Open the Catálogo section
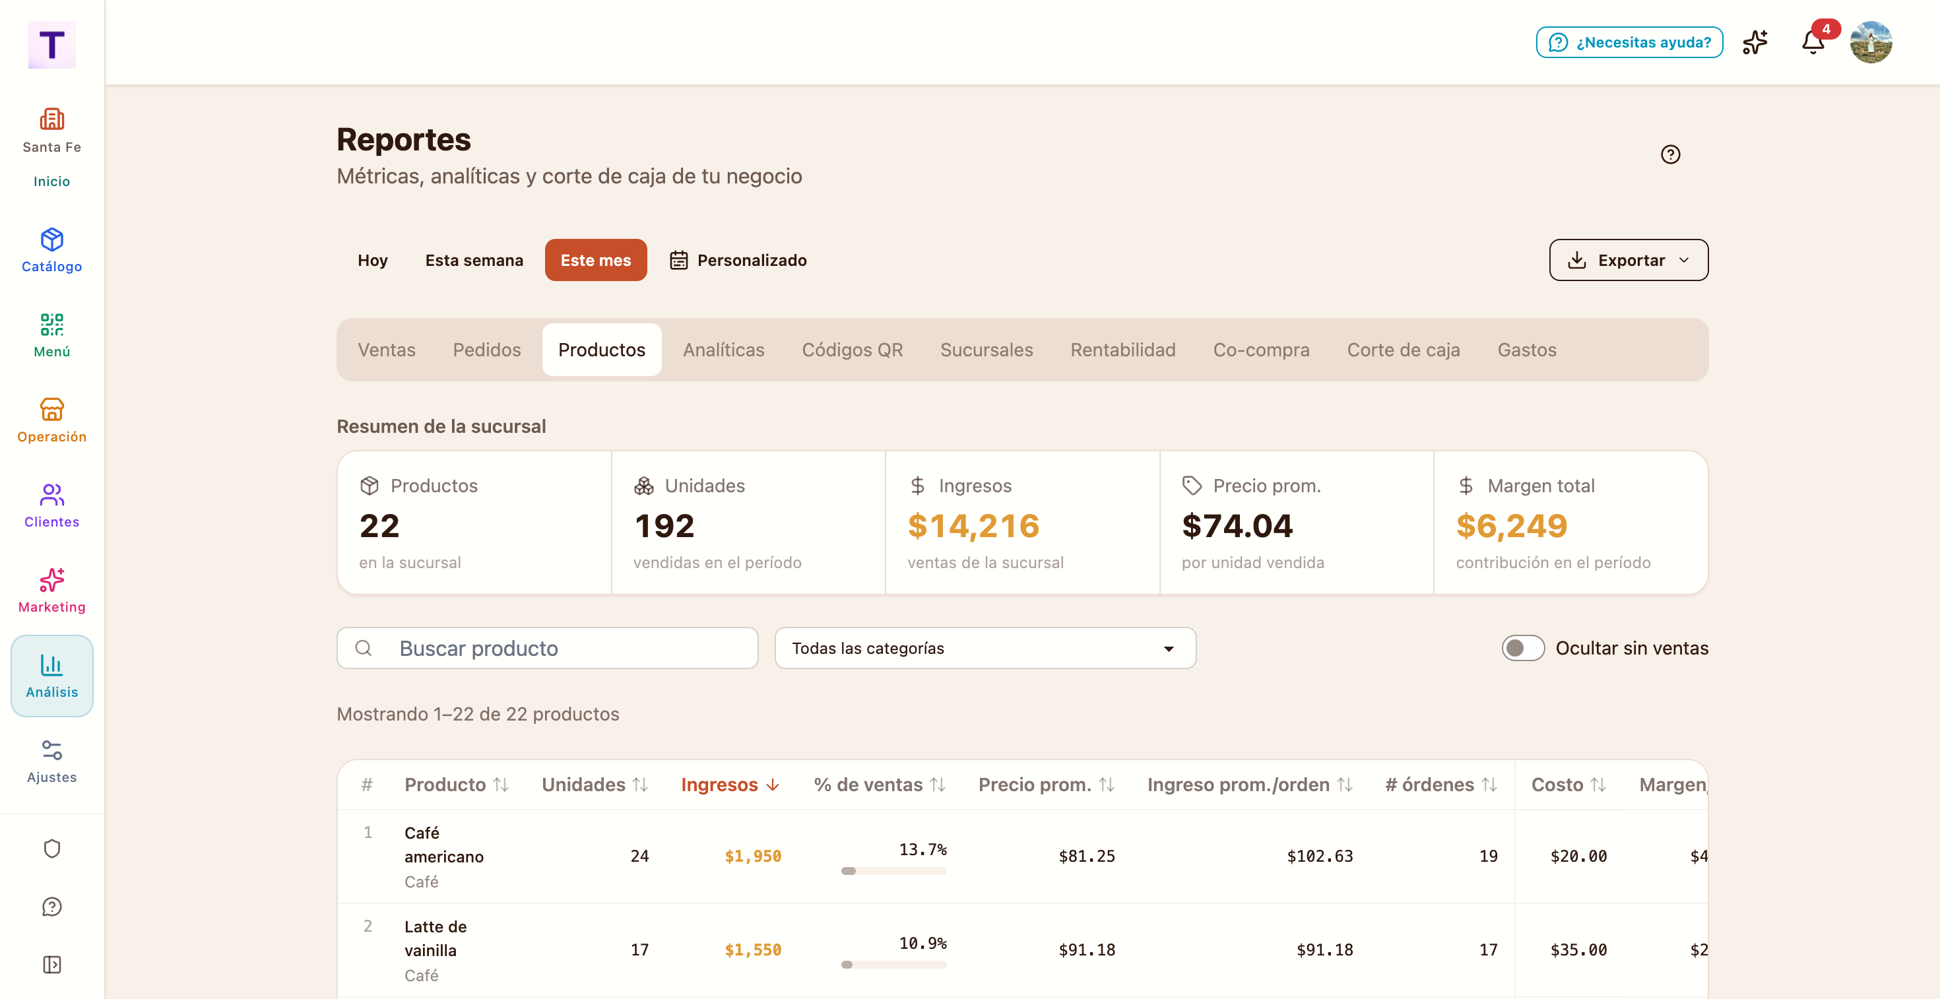 [52, 250]
